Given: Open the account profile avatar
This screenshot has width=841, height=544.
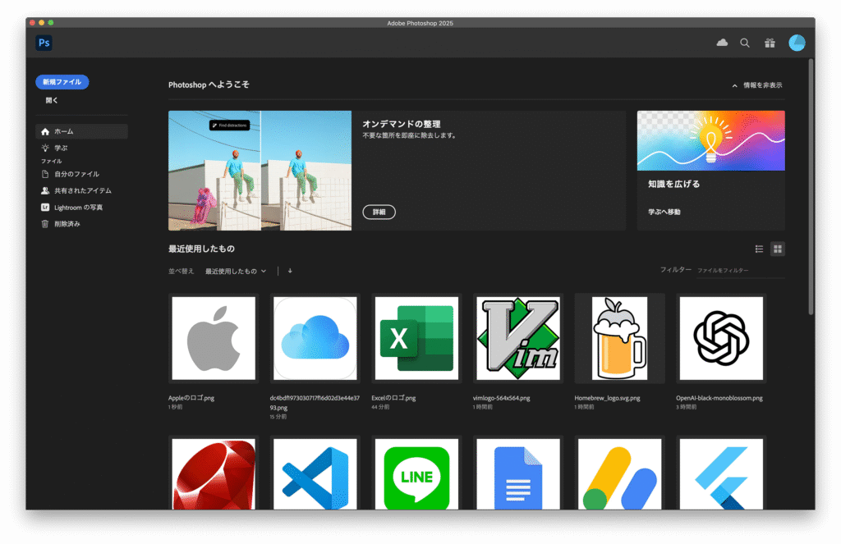Looking at the screenshot, I should pyautogui.click(x=797, y=43).
